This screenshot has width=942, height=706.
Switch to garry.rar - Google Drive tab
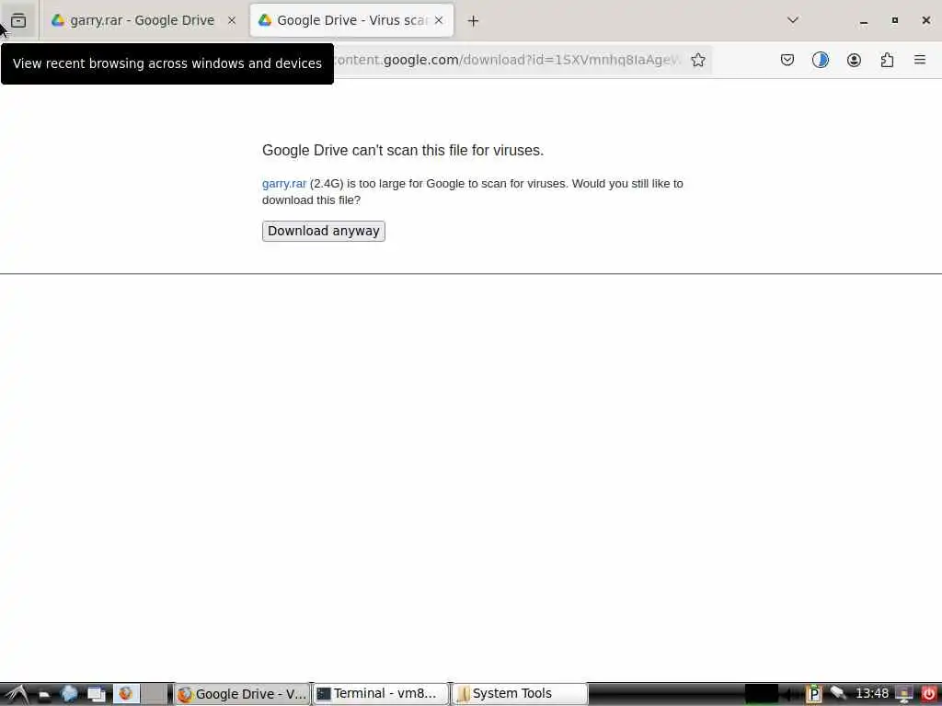click(x=142, y=20)
